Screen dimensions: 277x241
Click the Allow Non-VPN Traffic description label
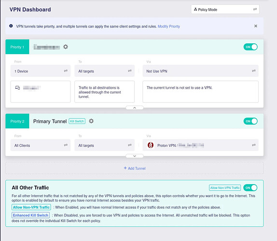tap(31, 207)
